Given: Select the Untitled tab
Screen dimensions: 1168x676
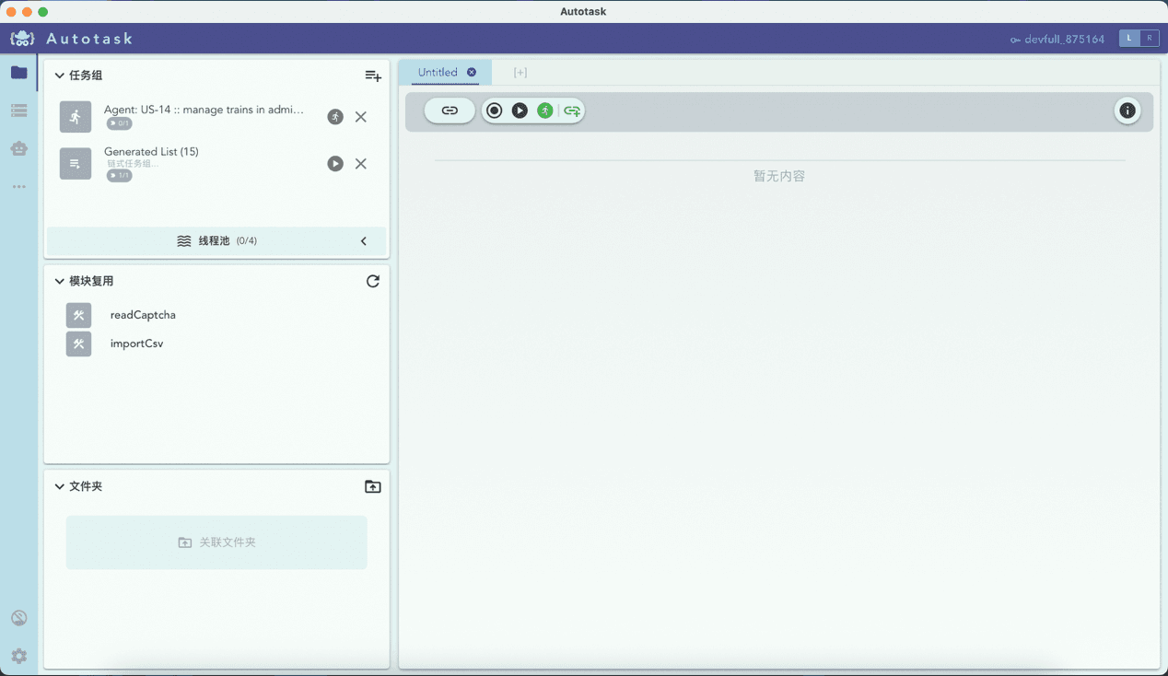Looking at the screenshot, I should [438, 72].
